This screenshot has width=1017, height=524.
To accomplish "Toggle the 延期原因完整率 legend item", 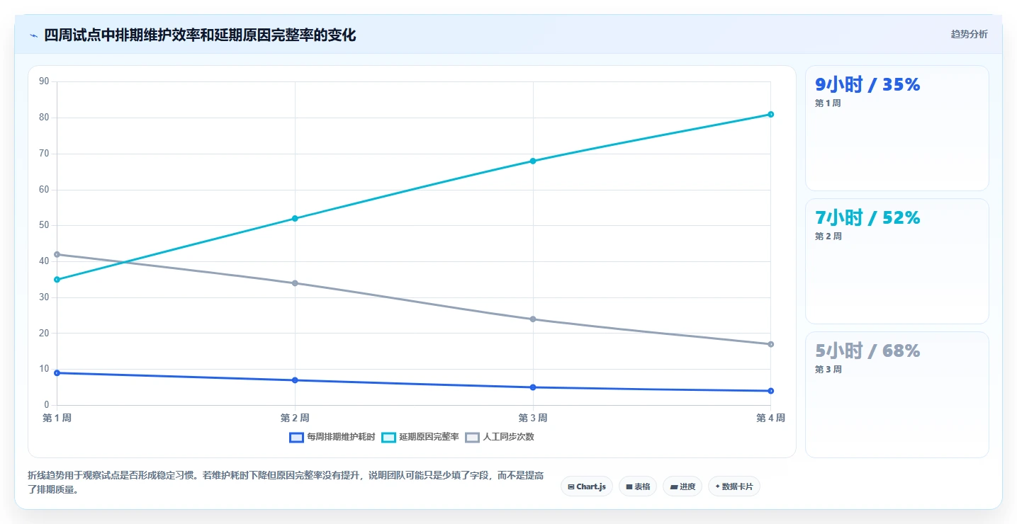I will point(420,437).
